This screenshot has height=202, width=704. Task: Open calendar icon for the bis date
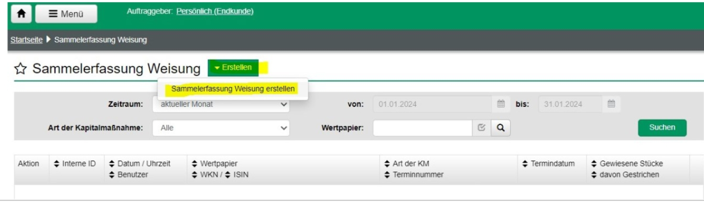(x=611, y=104)
